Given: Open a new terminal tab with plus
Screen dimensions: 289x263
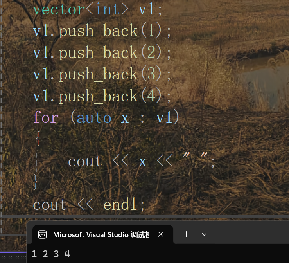Looking at the screenshot, I should [x=186, y=234].
